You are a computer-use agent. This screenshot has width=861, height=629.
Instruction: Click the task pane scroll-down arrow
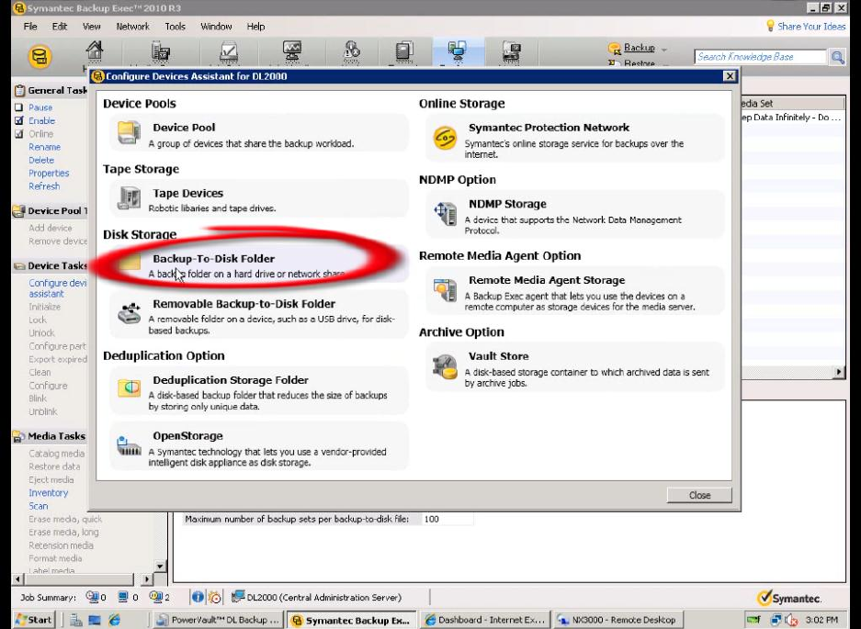pos(160,566)
